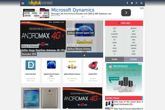Viewport: 165px width, 110px height.
Task: Switch to the SOFTWARE tab
Action: [134, 59]
